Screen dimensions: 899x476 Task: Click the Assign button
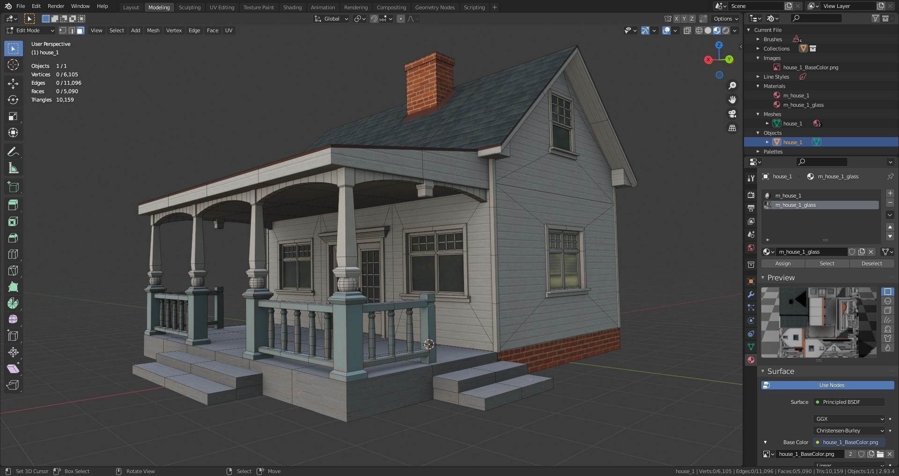(x=783, y=264)
